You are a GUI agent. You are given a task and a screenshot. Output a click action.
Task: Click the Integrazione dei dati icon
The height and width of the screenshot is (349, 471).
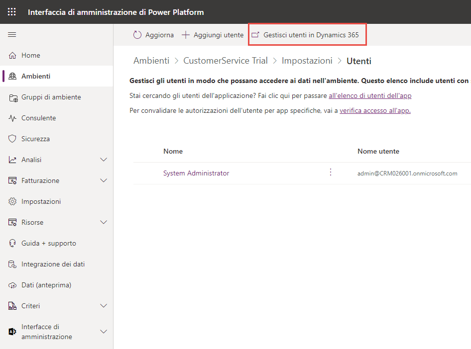[12, 264]
